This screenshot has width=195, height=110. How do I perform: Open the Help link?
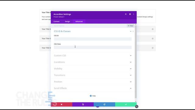coord(93,96)
